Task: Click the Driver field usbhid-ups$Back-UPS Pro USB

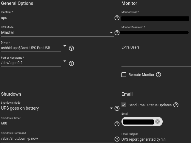Action: click(31, 48)
